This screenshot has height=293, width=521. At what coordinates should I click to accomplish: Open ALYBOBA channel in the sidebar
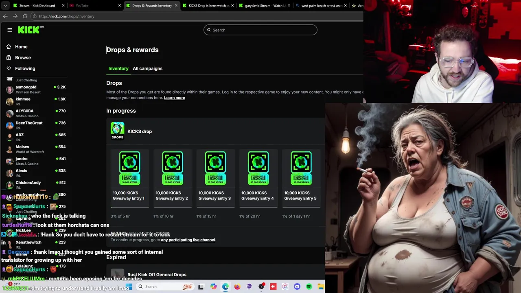coord(36,113)
